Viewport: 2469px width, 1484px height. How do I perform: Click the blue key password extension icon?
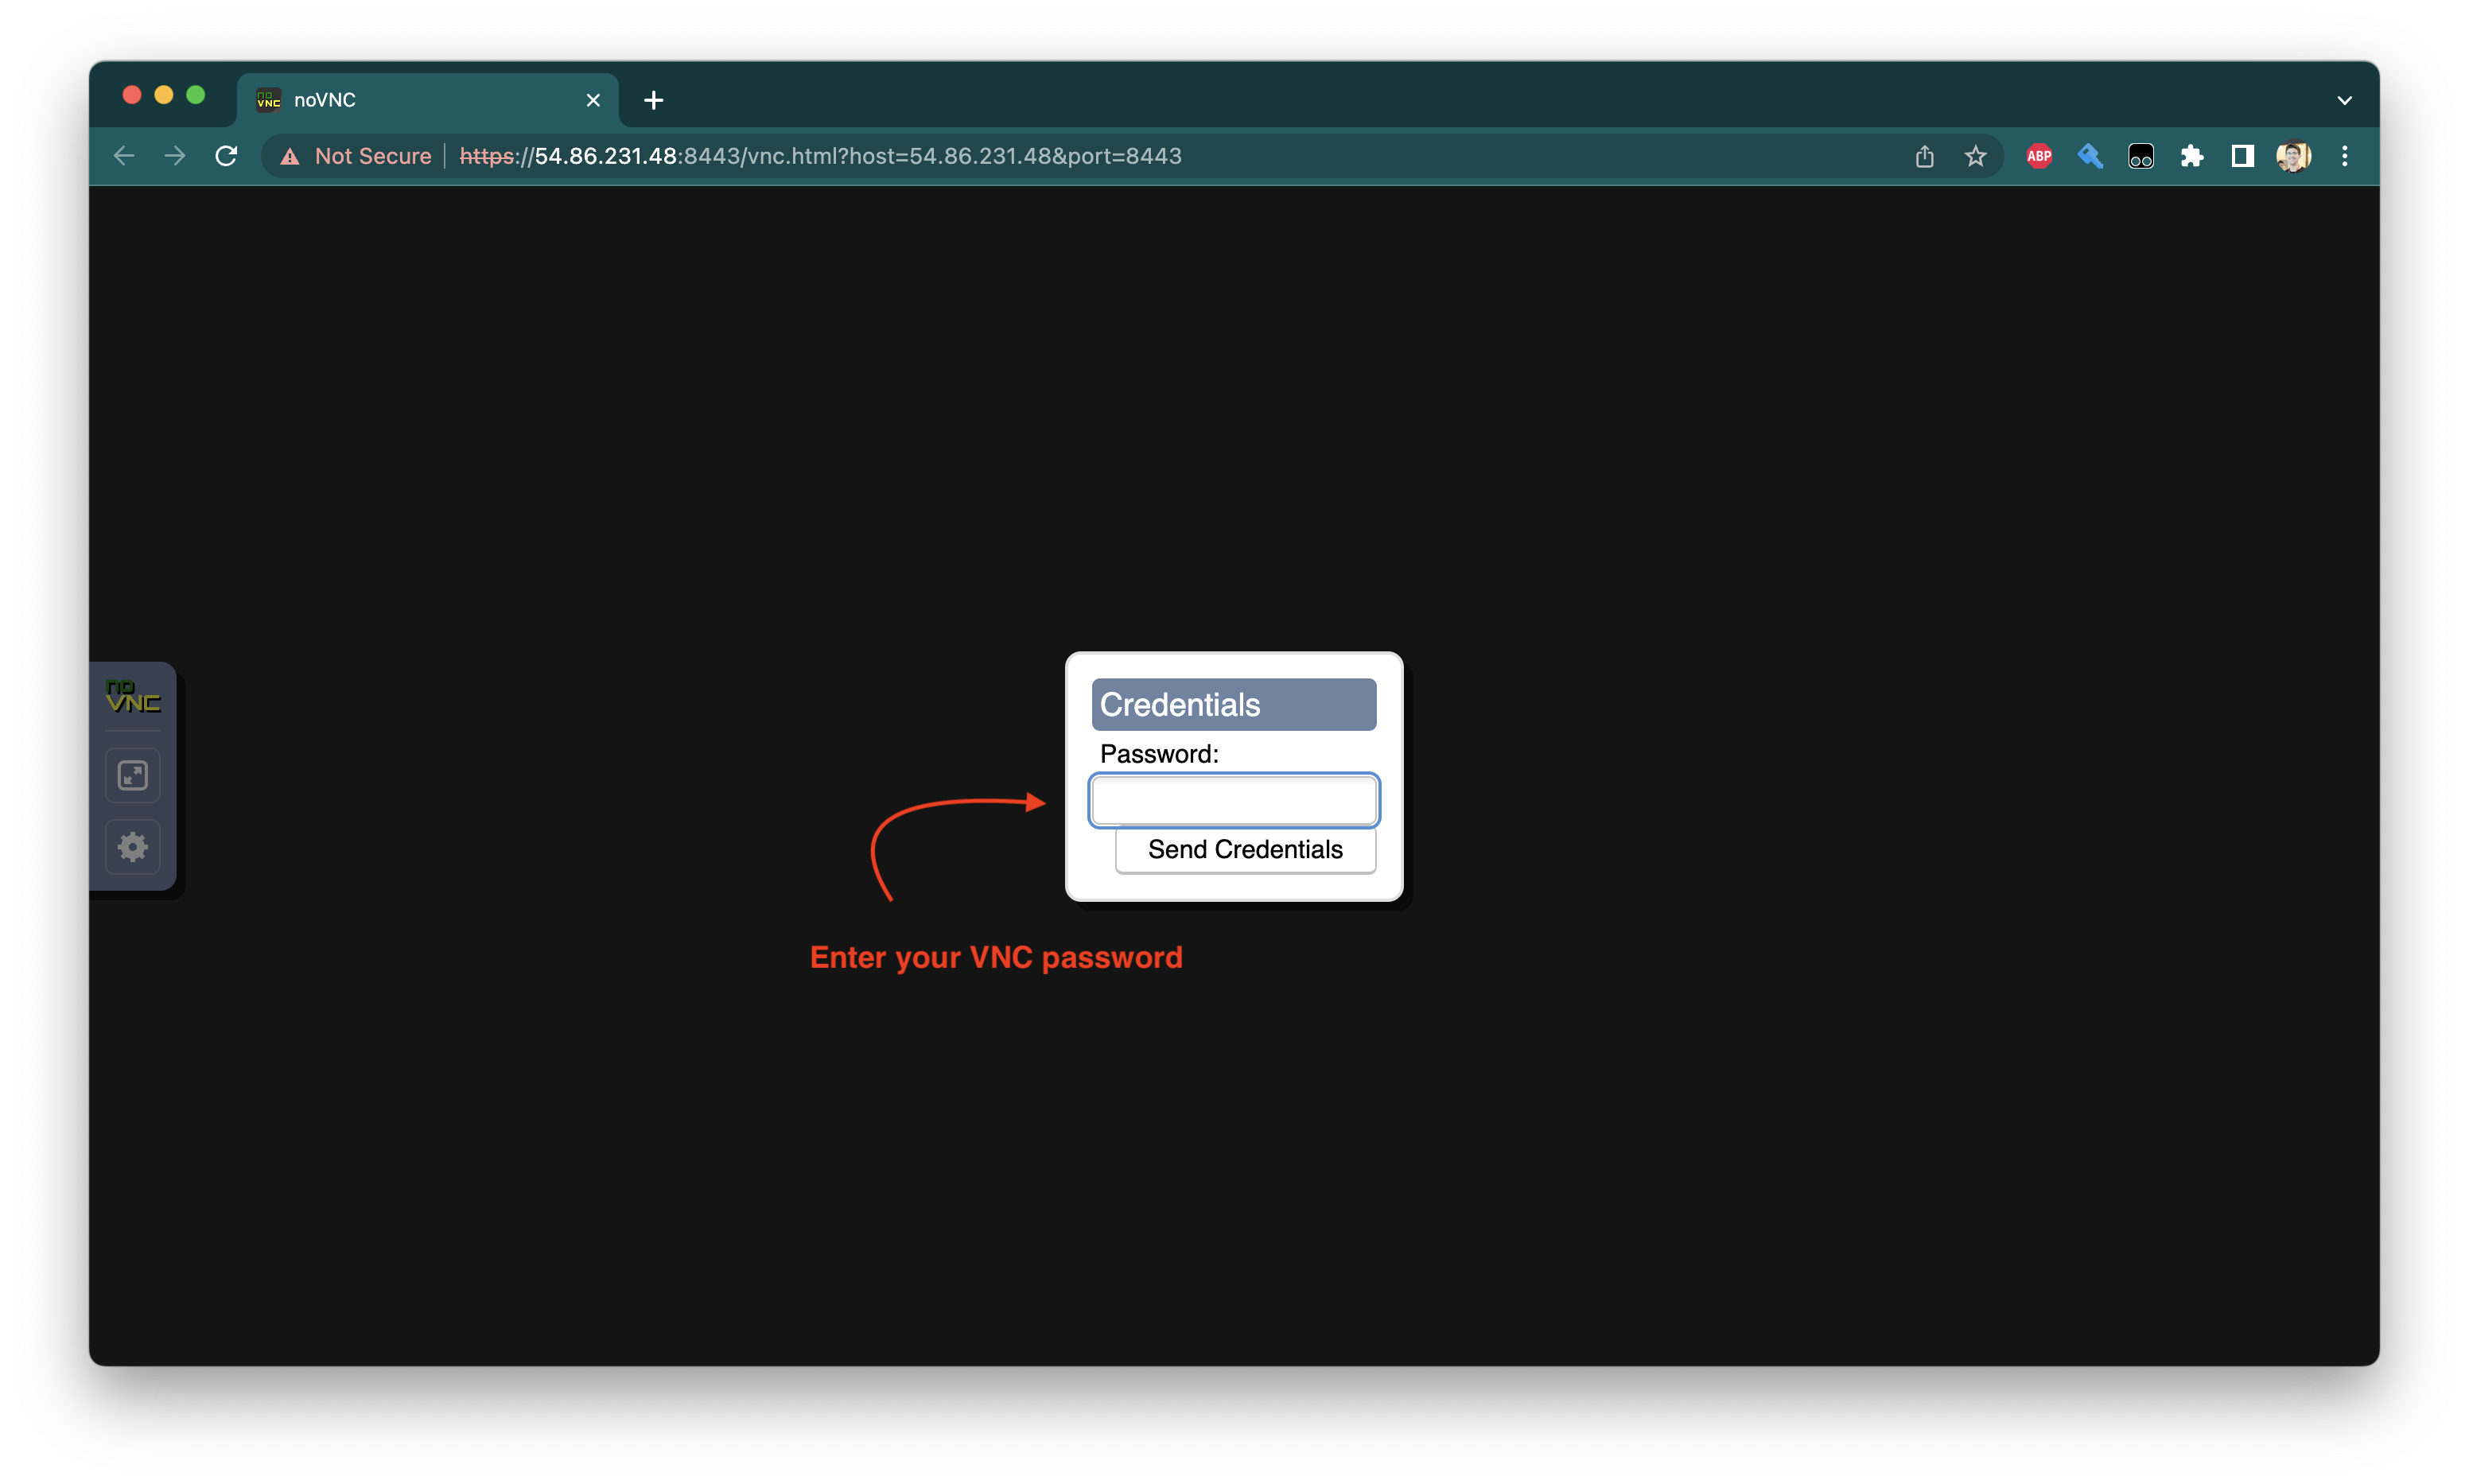click(x=2089, y=156)
